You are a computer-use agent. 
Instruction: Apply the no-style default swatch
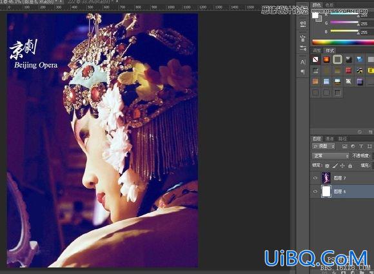point(315,59)
